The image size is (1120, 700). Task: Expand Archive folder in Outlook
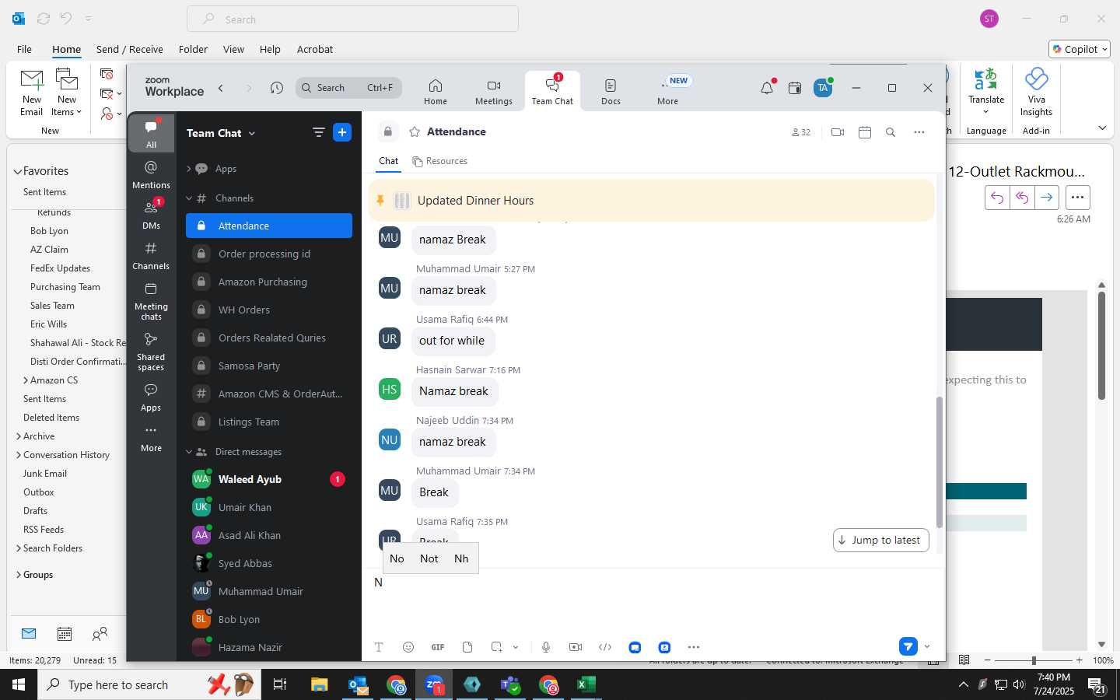(19, 436)
